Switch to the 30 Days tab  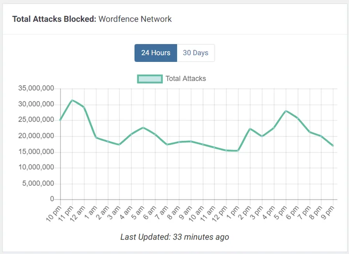(195, 53)
